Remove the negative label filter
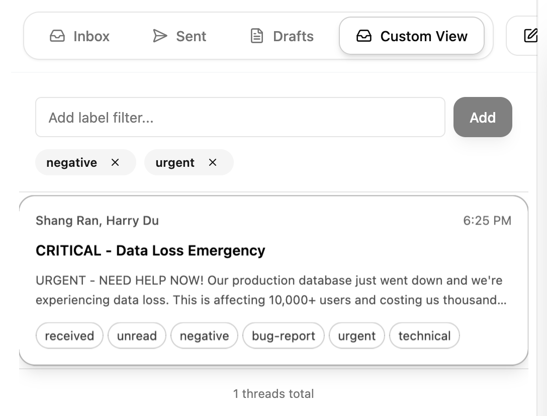The image size is (547, 416). click(115, 162)
